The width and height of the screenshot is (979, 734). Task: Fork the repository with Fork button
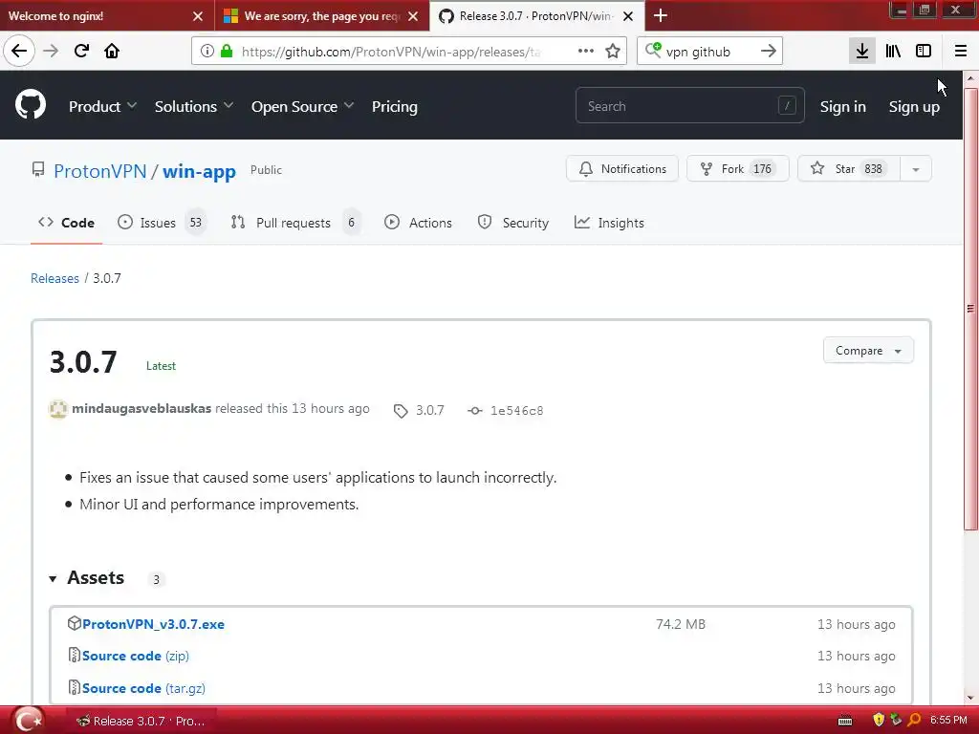(x=737, y=169)
